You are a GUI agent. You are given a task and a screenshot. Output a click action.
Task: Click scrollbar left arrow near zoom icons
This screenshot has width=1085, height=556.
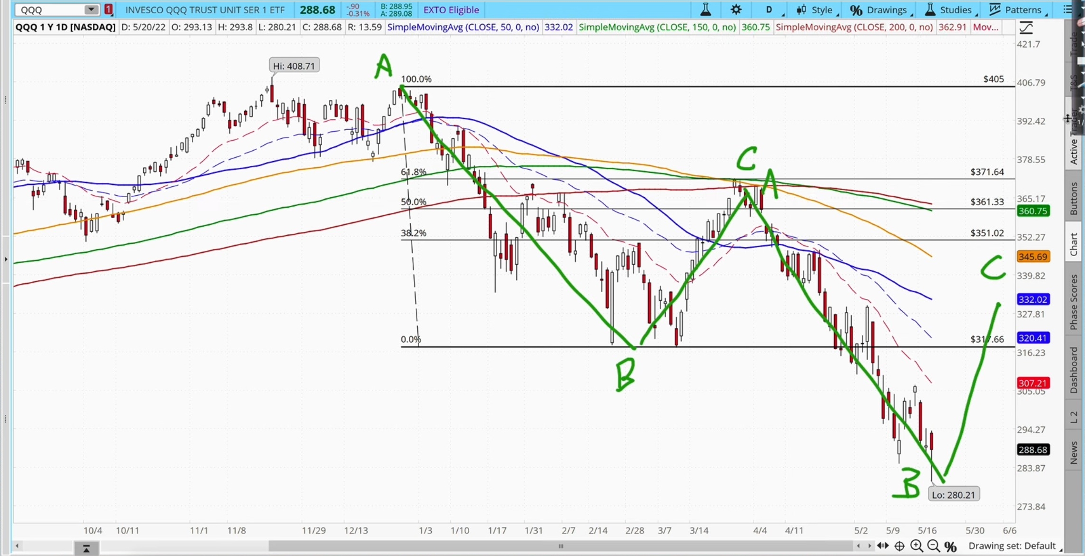point(858,546)
